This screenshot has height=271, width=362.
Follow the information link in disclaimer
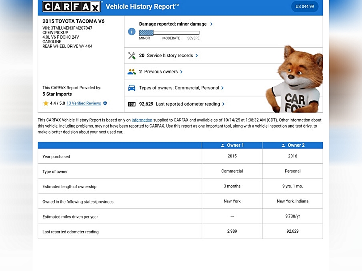(x=142, y=120)
